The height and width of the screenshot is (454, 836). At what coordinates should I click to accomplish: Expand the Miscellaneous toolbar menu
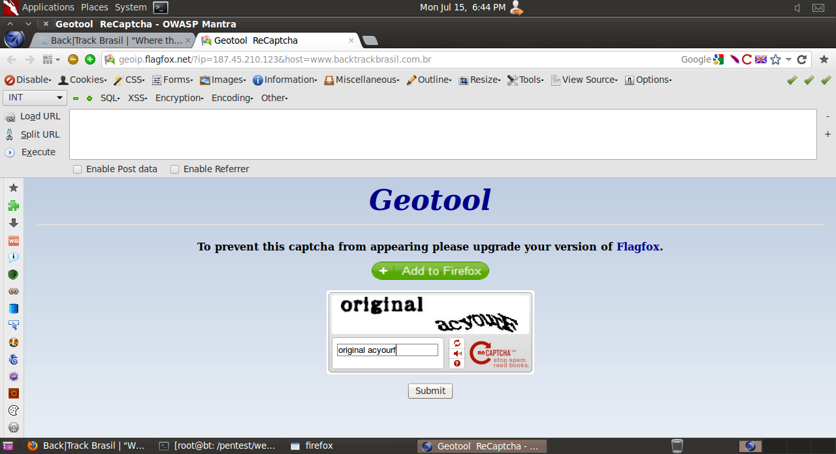tap(362, 80)
